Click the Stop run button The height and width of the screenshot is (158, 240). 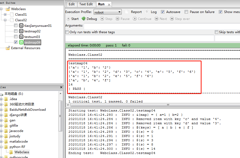106,19
